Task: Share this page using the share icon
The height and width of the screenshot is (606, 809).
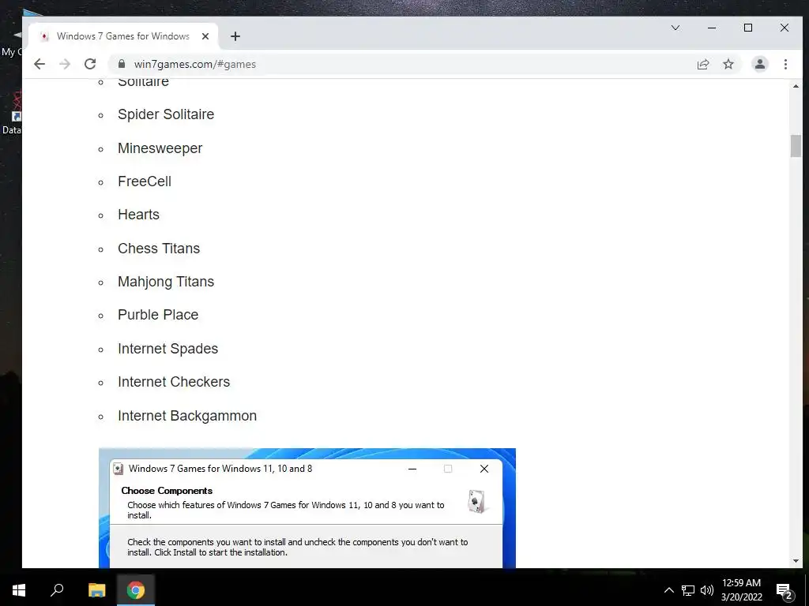Action: (702, 64)
